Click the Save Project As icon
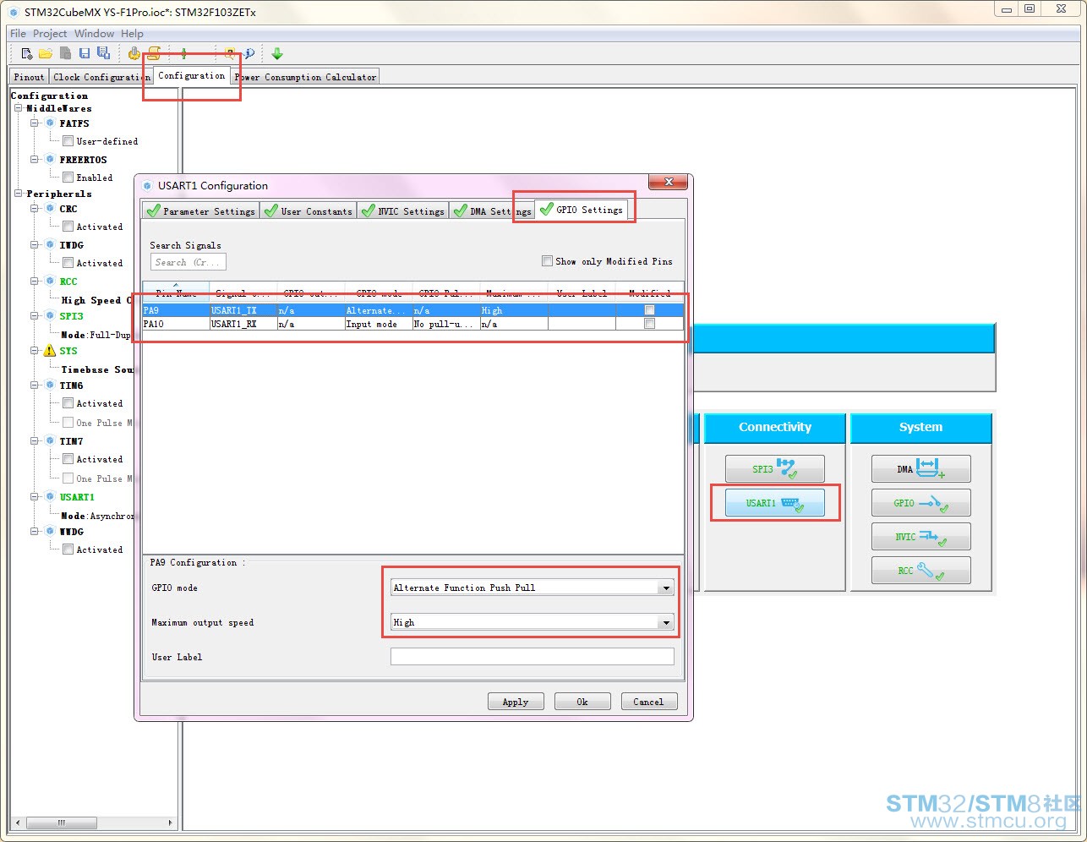This screenshot has height=842, width=1087. [x=103, y=53]
